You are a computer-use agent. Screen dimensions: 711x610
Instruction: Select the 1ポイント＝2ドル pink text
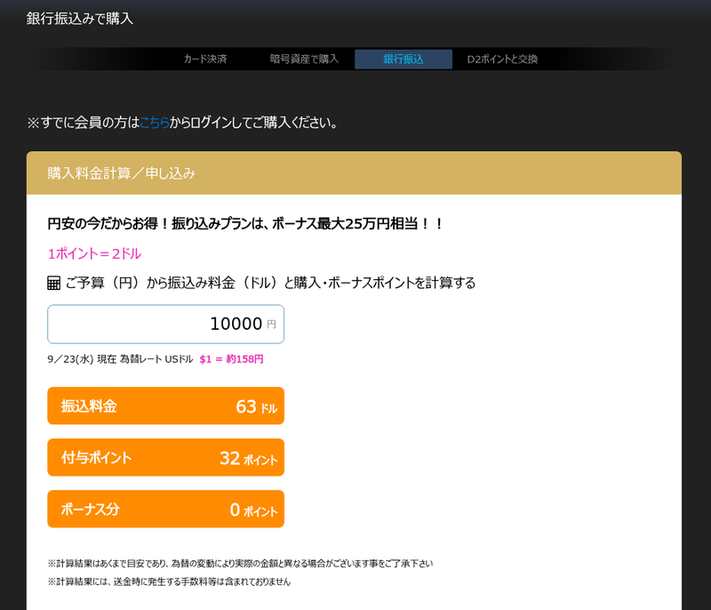tap(94, 253)
